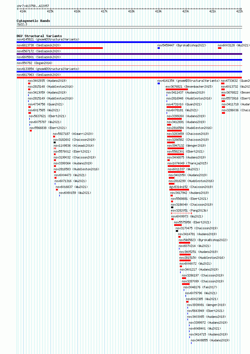Open nsv3939081 (Wenger2019) label
250x354 pixels.
207,305
